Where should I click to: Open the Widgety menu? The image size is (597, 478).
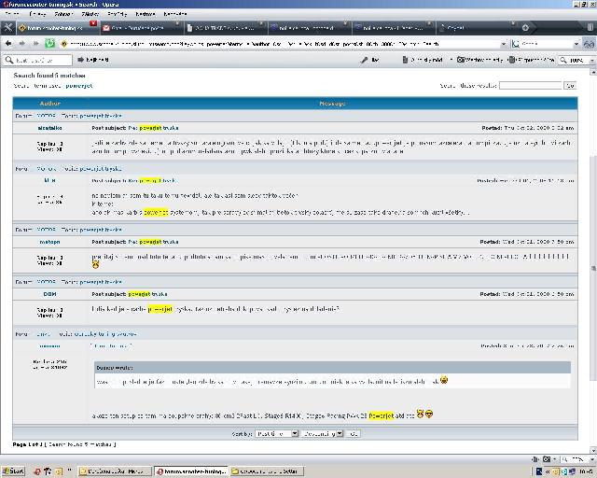tap(118, 15)
